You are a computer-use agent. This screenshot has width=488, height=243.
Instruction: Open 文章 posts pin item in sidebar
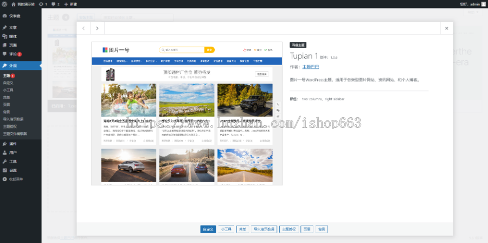21,28
